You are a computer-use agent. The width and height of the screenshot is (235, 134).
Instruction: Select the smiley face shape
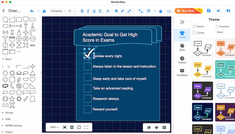(5, 99)
